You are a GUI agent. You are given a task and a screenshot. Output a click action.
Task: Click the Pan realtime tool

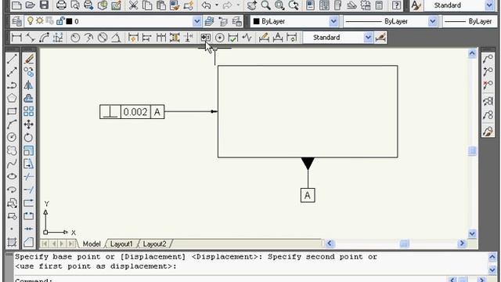[x=252, y=5]
